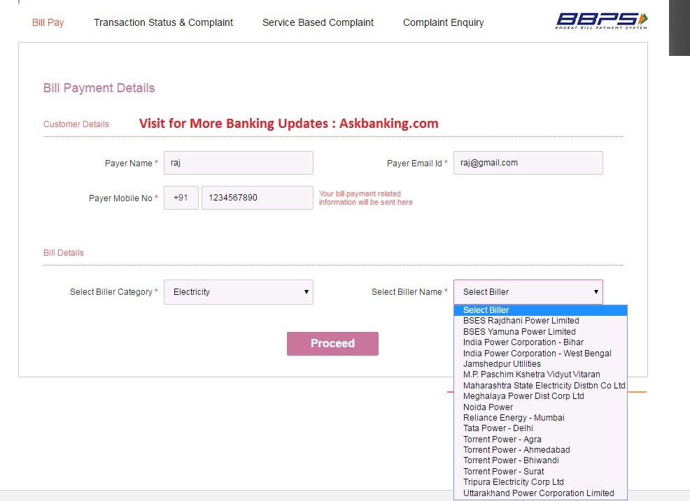The image size is (690, 501).
Task: Choose Torrent Power - Surat
Action: click(x=540, y=472)
